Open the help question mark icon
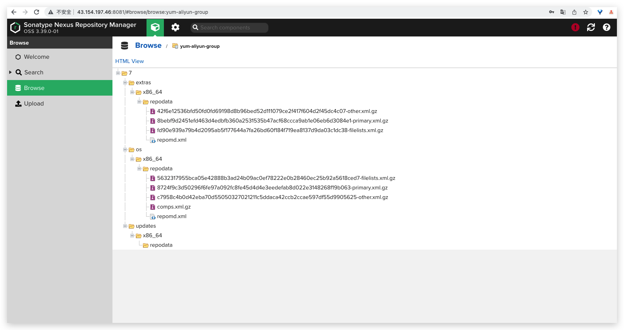The width and height of the screenshot is (624, 330). [x=606, y=27]
